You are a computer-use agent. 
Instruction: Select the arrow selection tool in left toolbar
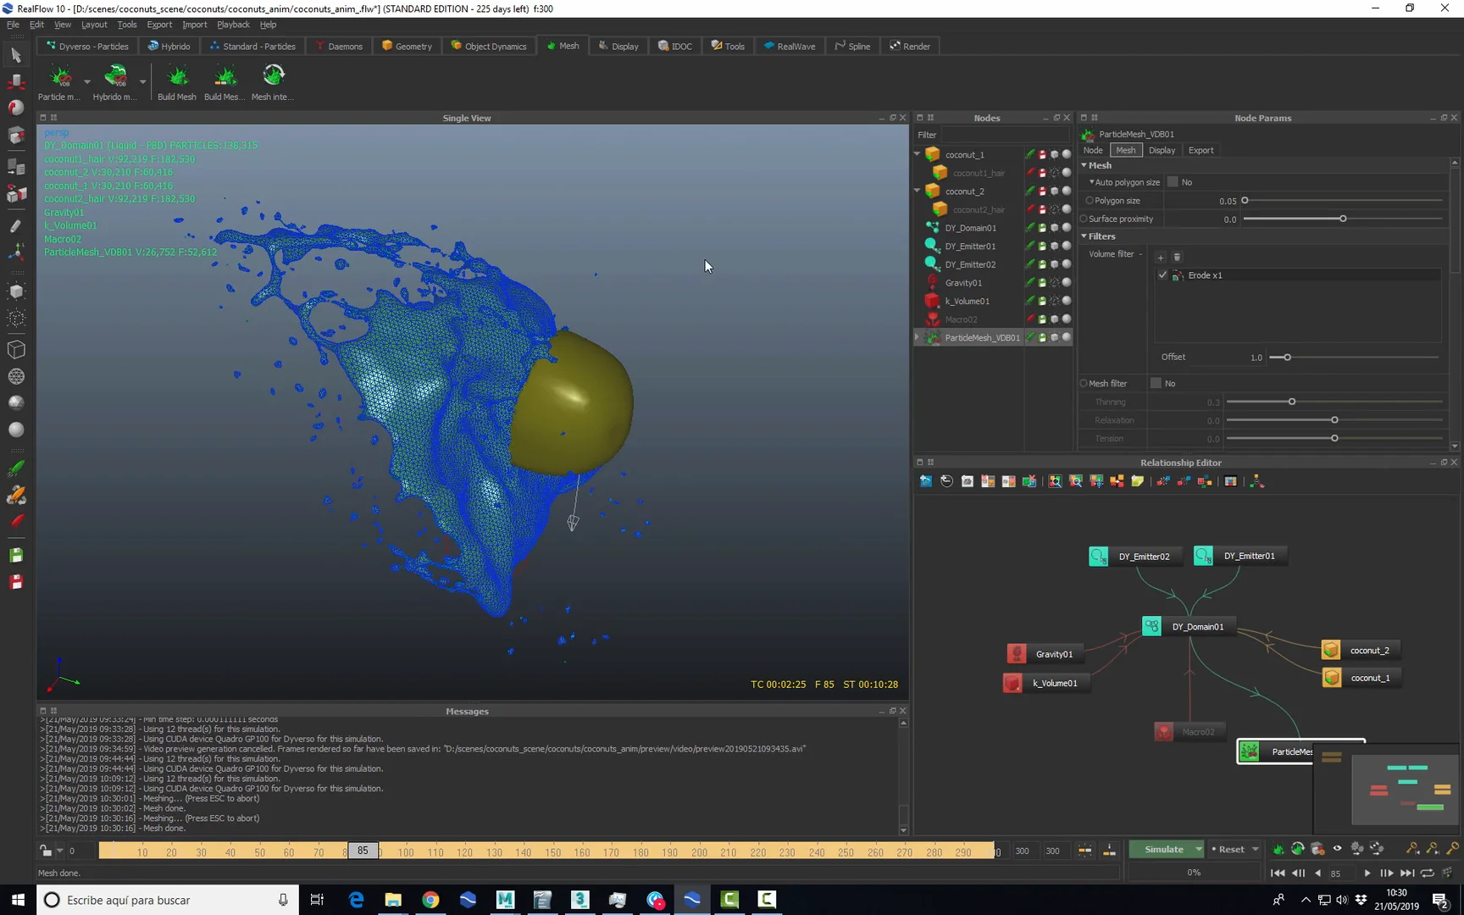pyautogui.click(x=16, y=56)
